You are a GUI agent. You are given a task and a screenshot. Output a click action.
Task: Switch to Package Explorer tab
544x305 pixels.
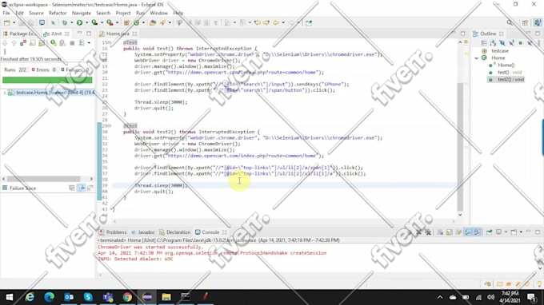coord(19,34)
